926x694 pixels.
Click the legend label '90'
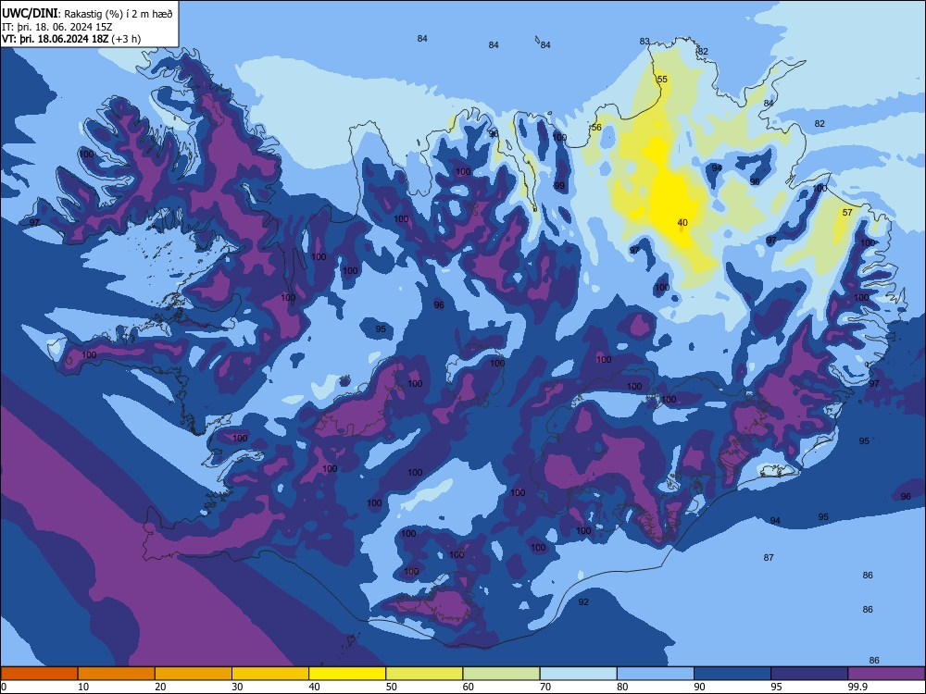(700, 687)
